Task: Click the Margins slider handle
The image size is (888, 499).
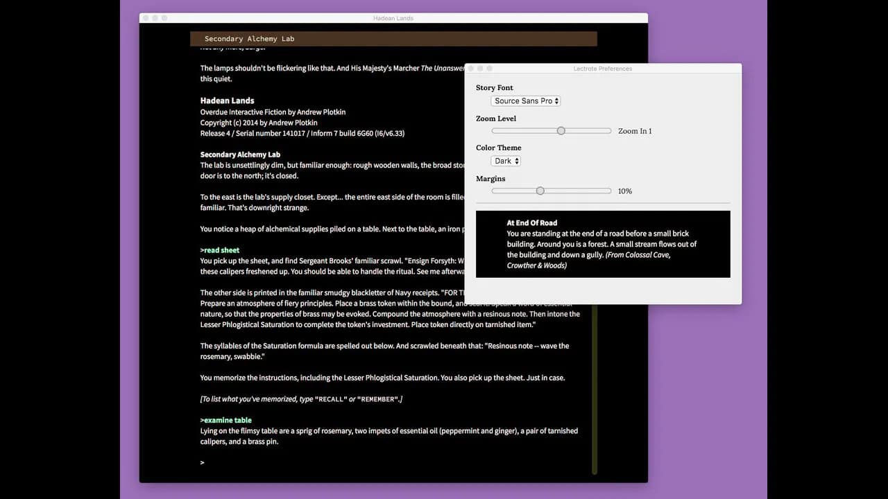Action: [x=540, y=191]
